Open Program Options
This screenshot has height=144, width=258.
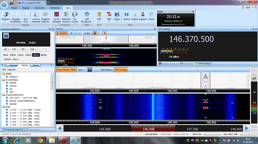click(45, 17)
